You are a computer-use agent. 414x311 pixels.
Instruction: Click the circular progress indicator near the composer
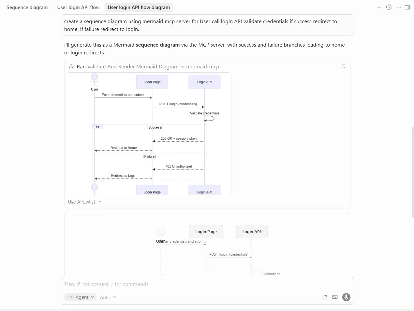(x=324, y=297)
